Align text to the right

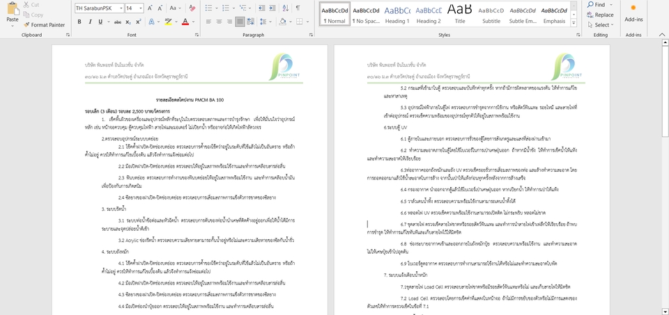(x=229, y=22)
